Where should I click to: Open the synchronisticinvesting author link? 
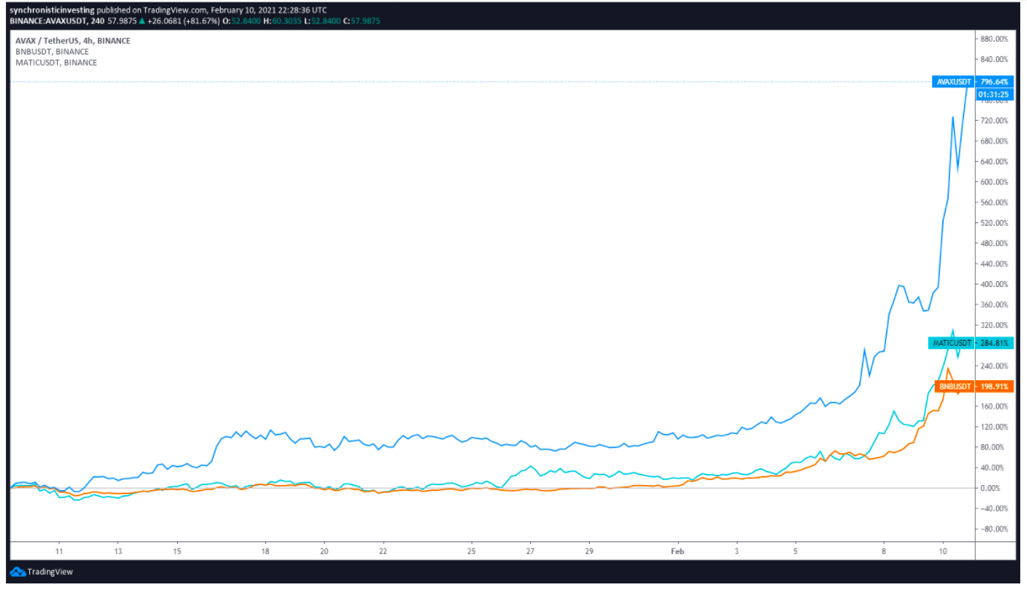[45, 9]
